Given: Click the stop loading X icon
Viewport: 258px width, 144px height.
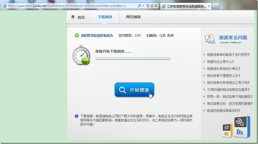Looking at the screenshot, I should point(156,6).
